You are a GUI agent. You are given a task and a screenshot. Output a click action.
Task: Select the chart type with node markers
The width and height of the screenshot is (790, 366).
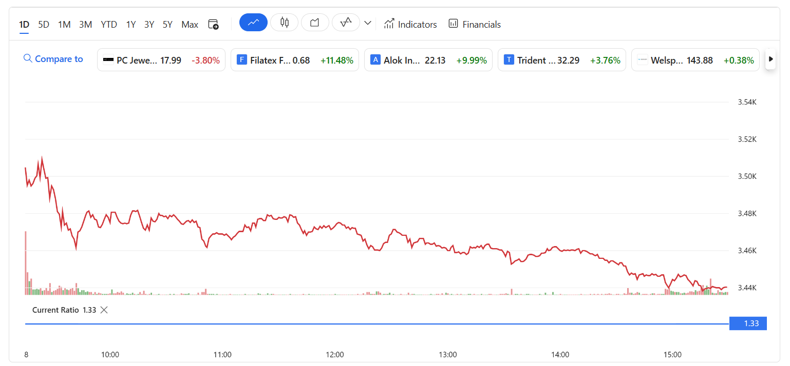click(346, 23)
